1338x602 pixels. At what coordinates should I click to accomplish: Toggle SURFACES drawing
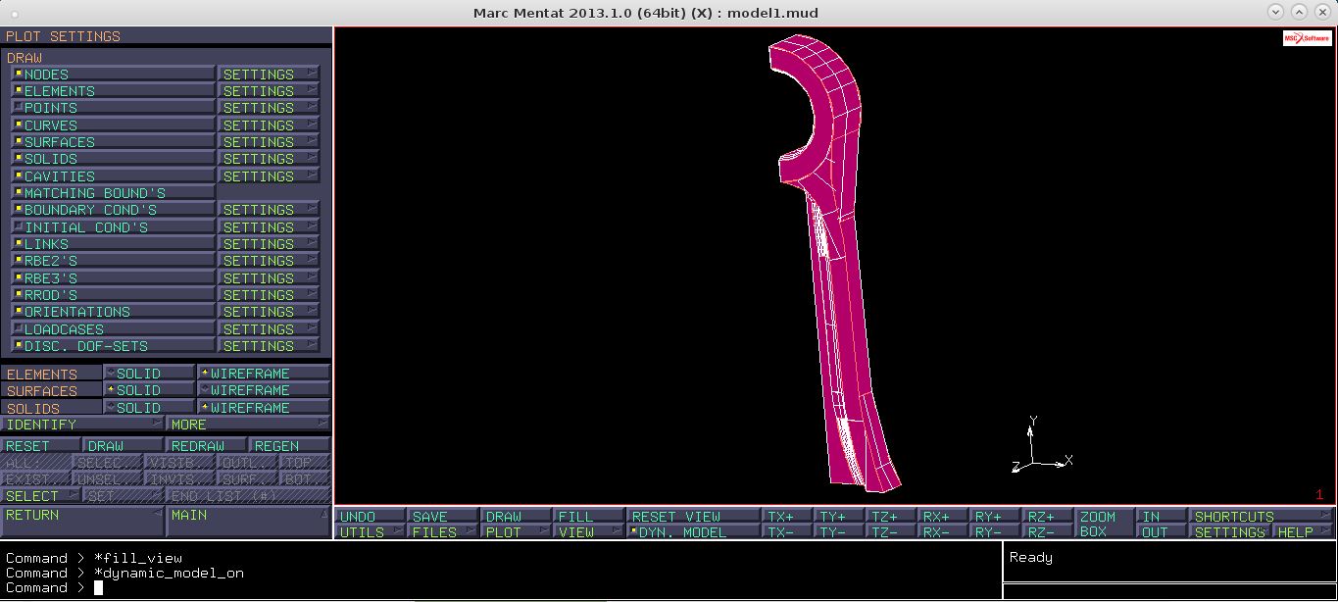113,142
